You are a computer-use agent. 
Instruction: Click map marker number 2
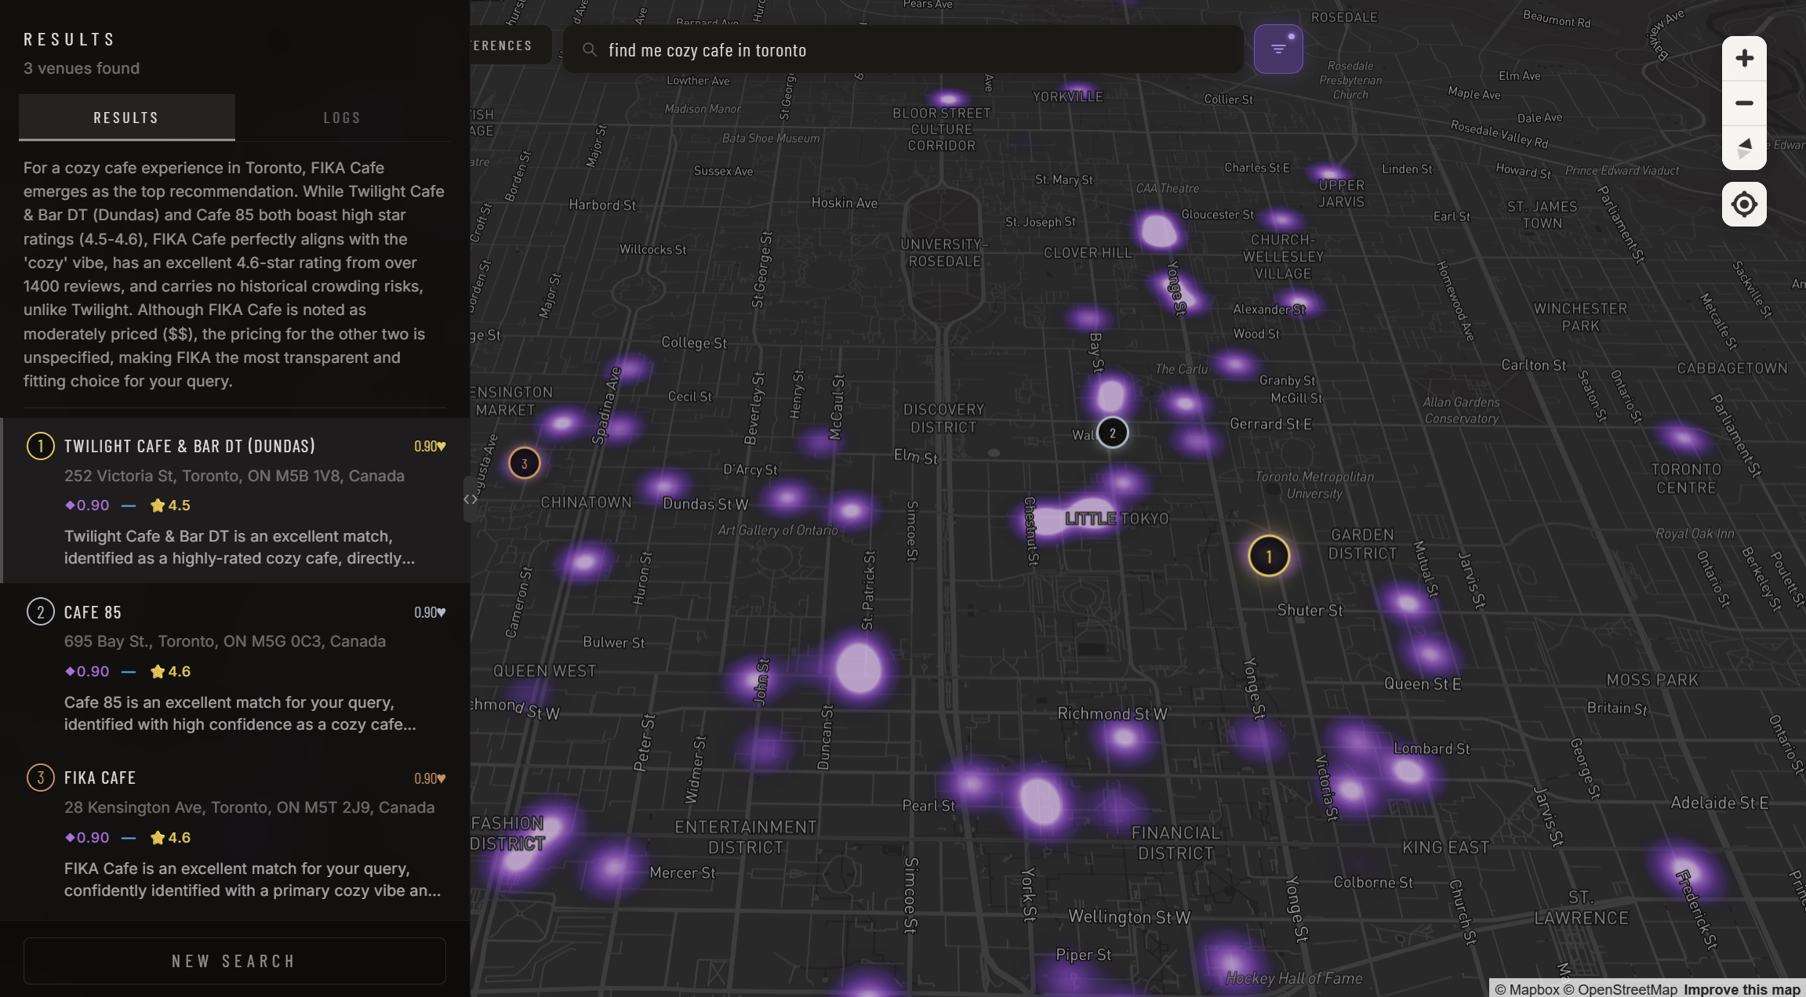point(1112,433)
